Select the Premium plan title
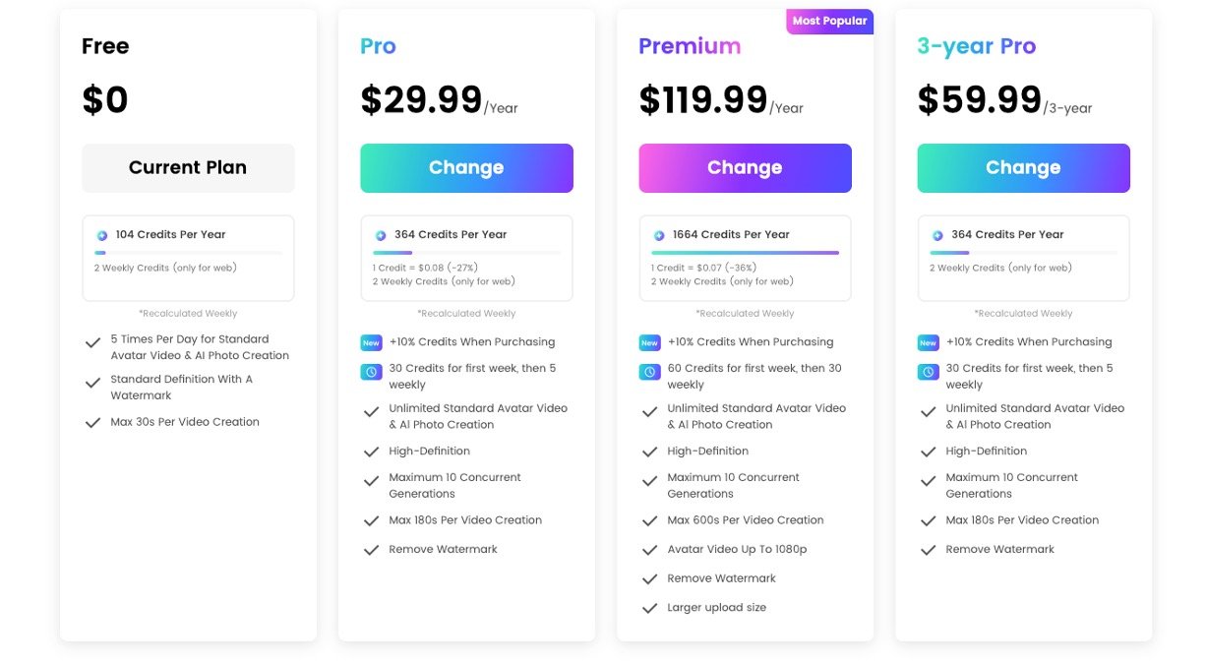 pyautogui.click(x=690, y=46)
